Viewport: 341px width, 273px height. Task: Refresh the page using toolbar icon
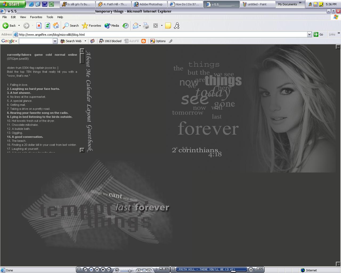point(47,26)
